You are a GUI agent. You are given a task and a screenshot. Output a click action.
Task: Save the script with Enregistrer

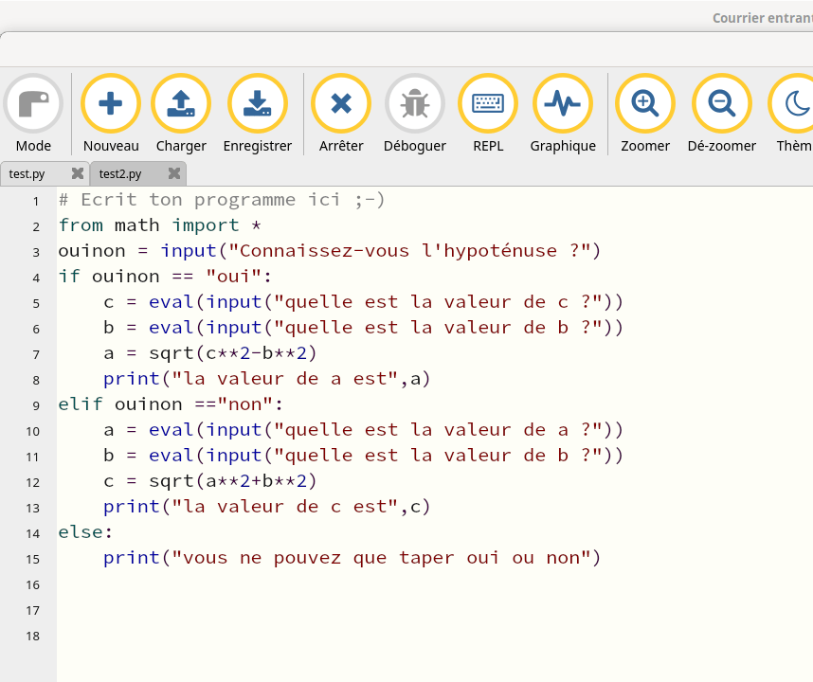258,103
